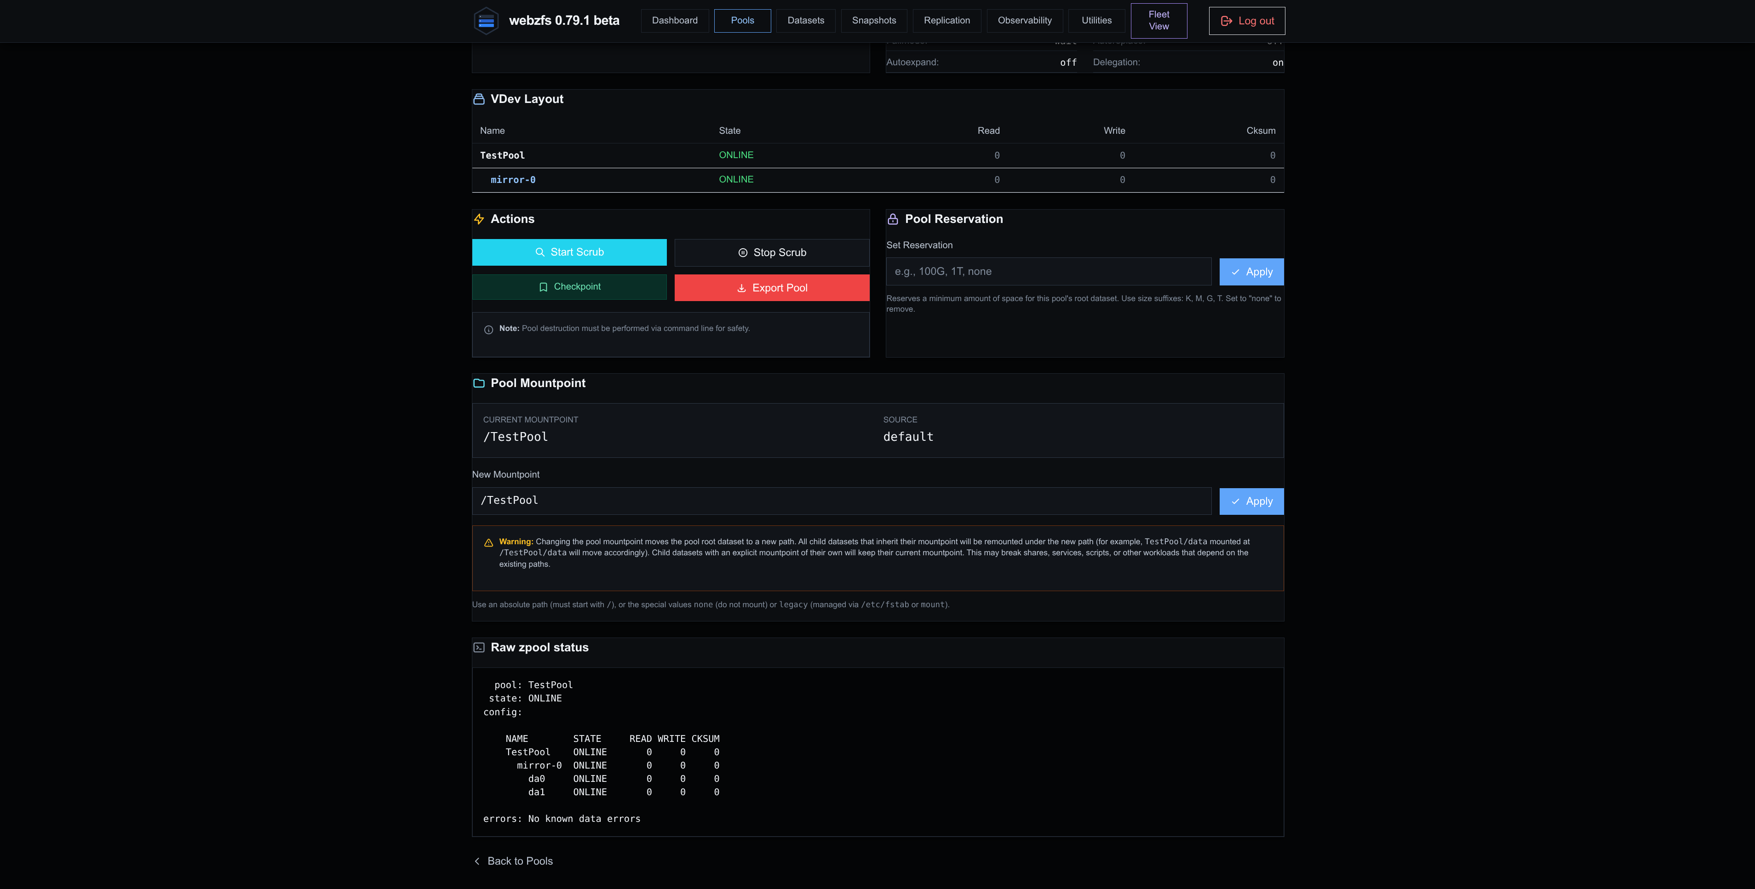Viewport: 1755px width, 889px height.
Task: Click the note info circle icon
Action: 488,330
